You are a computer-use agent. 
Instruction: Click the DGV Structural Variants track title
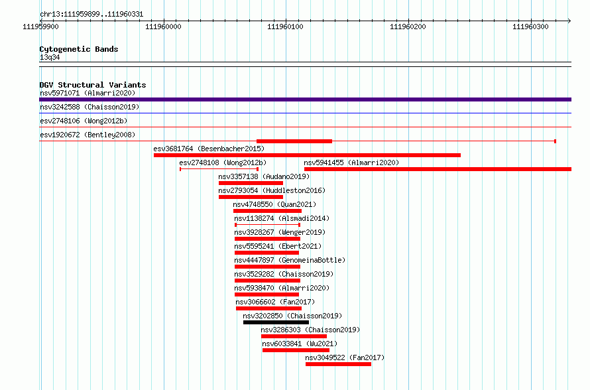coord(93,85)
